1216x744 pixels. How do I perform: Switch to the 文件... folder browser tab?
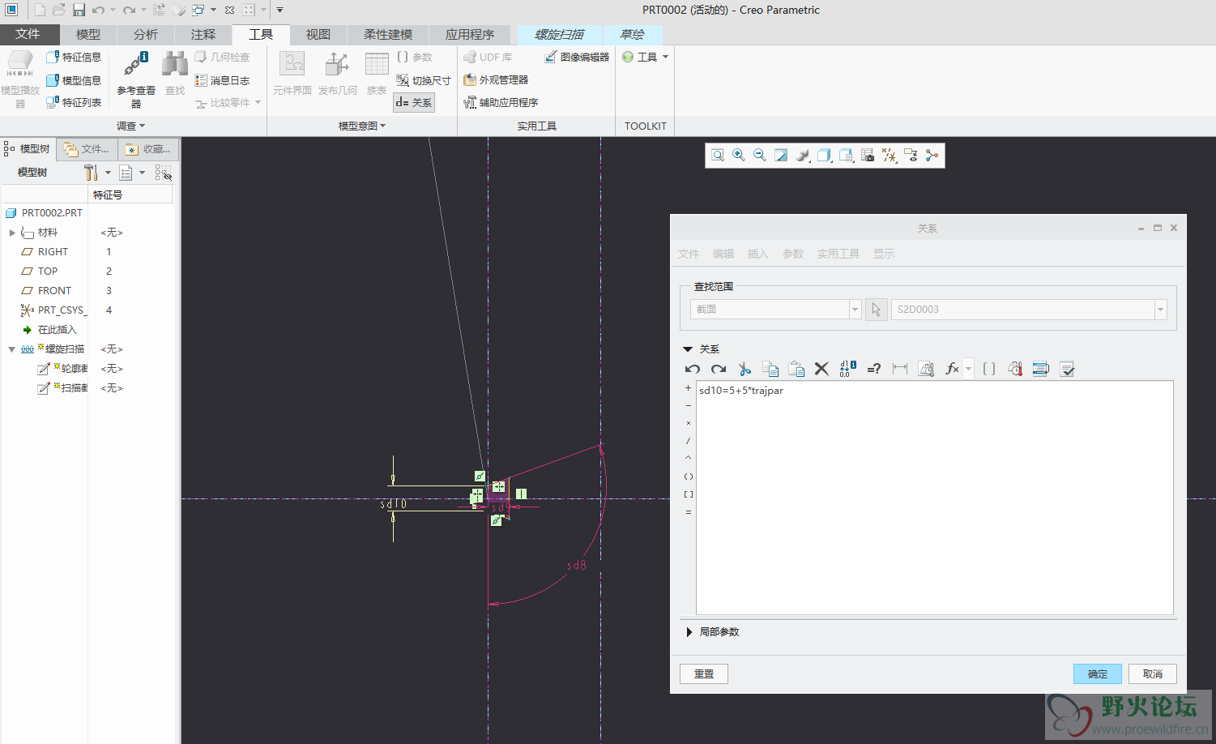point(87,149)
